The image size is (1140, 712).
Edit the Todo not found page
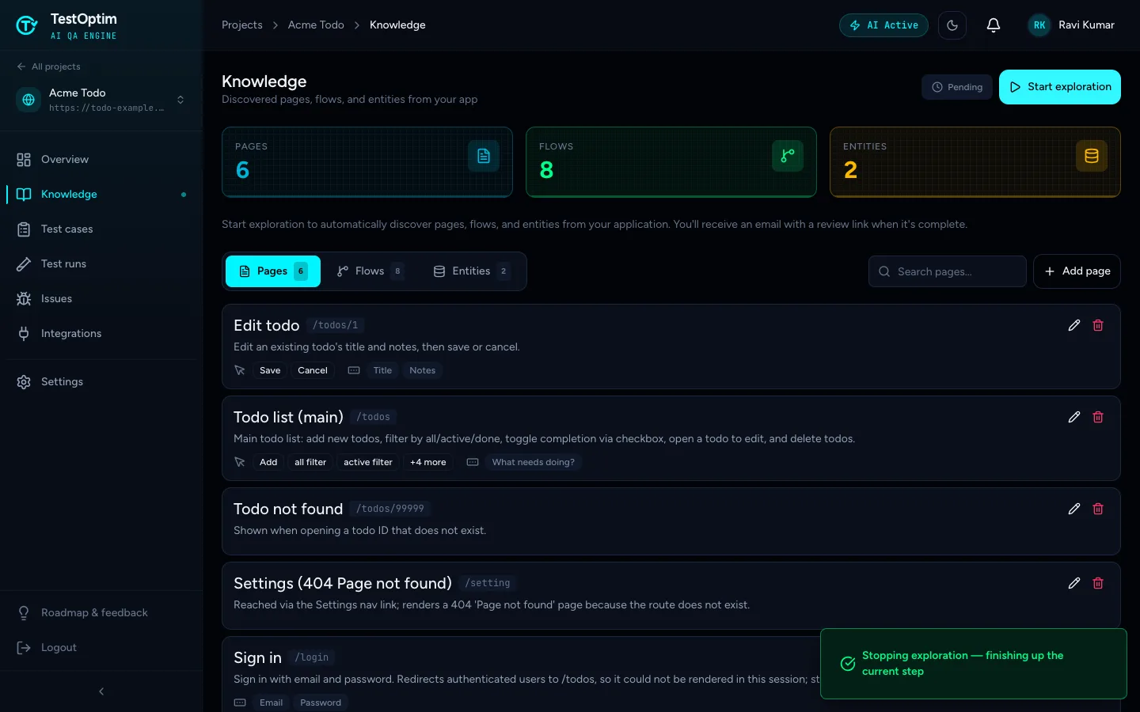[1074, 509]
